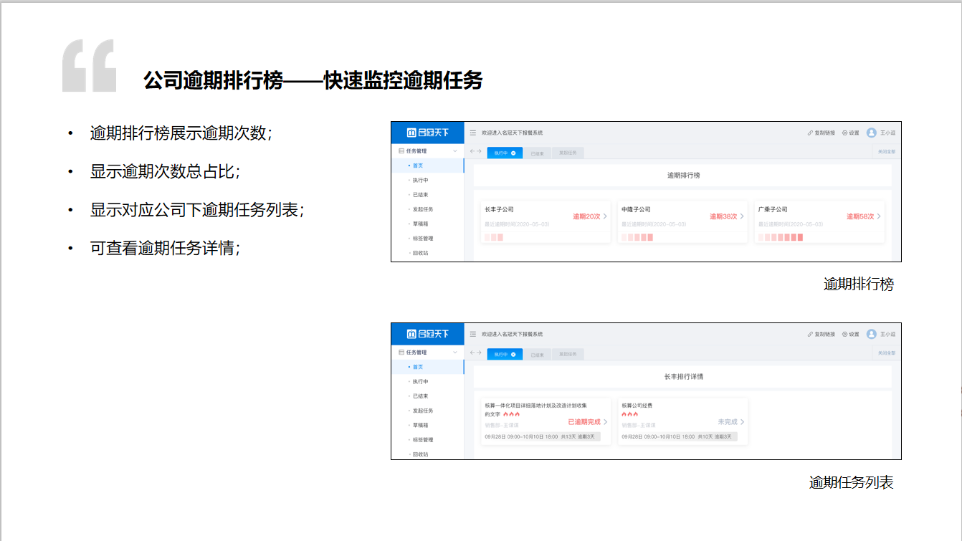Select 执行中 tab in 逾期排行榜 screenshot
Image resolution: width=962 pixels, height=541 pixels.
[x=504, y=153]
